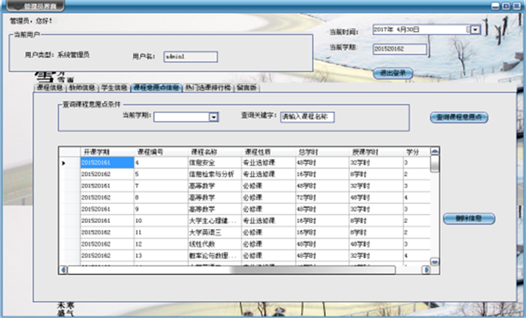Click the table's vertical scrollbar up arrow
This screenshot has width=526, height=318.
[x=435, y=151]
